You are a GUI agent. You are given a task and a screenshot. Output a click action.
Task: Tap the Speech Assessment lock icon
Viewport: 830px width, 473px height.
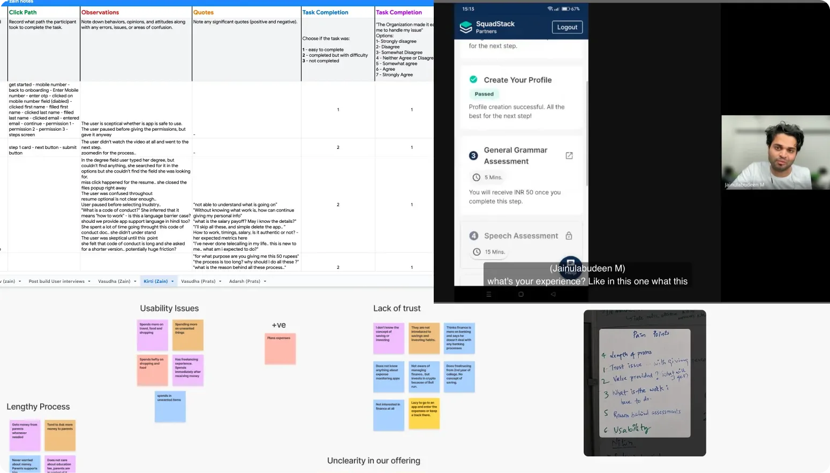pyautogui.click(x=569, y=236)
